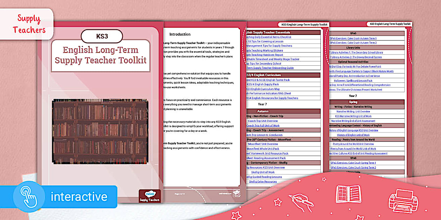Select the KS3 badge on the cover
This screenshot has height=220, width=441.
click(103, 36)
